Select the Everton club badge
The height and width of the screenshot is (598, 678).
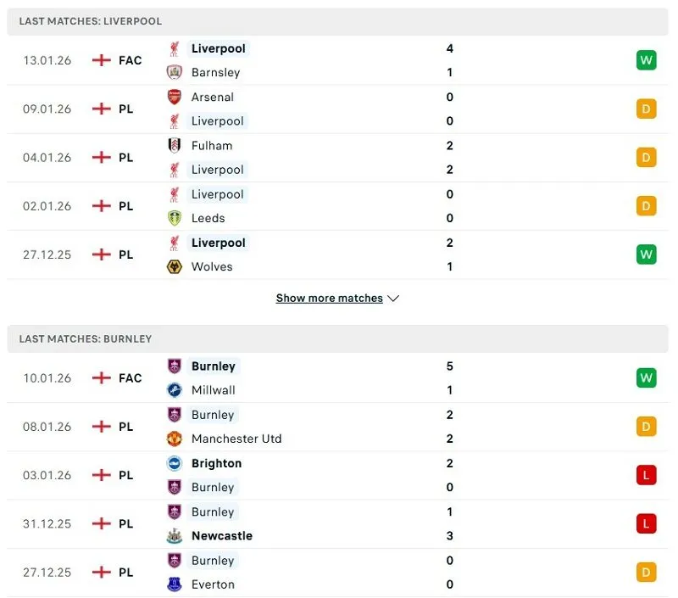coord(175,584)
